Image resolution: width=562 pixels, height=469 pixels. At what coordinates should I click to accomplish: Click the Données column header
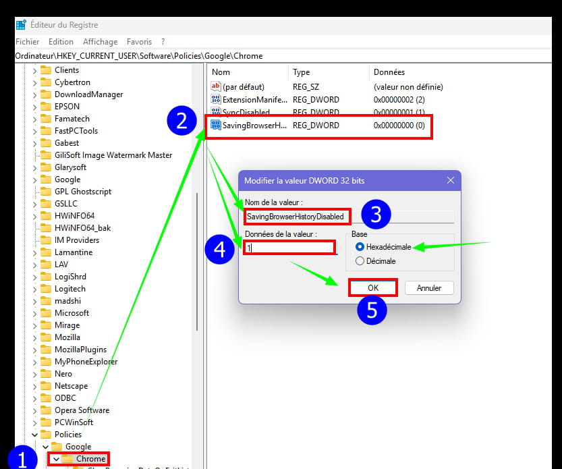click(389, 72)
